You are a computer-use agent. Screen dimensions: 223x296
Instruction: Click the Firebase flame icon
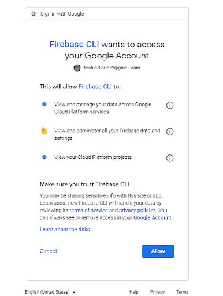coord(44,131)
